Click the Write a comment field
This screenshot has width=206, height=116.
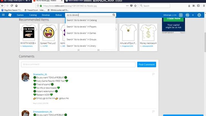click(x=78, y=64)
